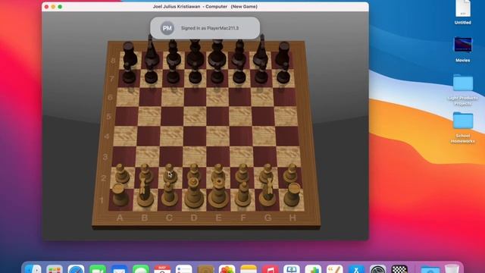Viewport: 485px width, 273px height.
Task: Open Safari from the Dock
Action: pos(76,268)
